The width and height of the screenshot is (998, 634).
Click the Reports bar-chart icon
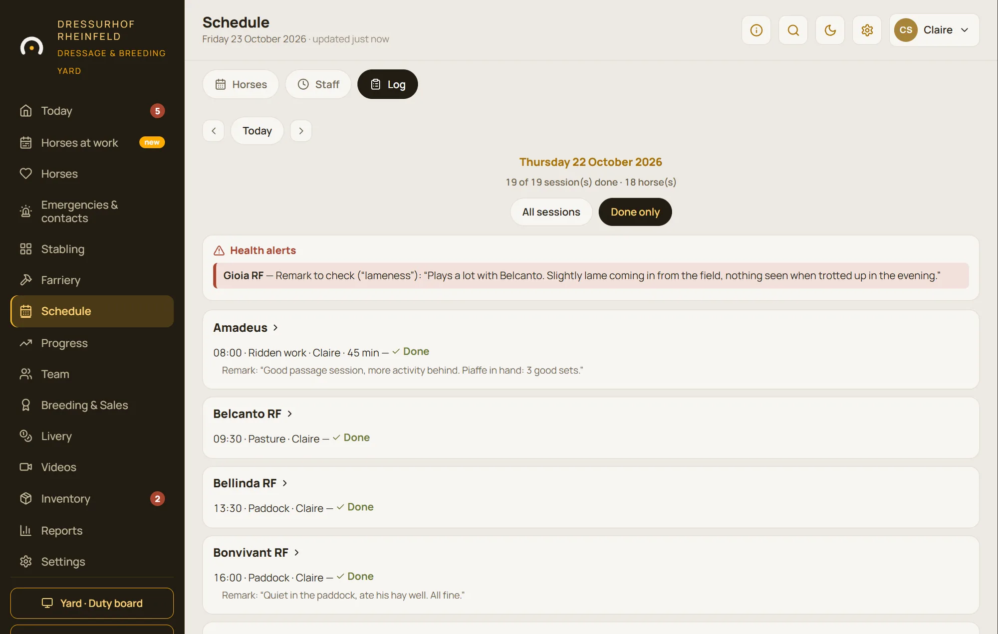pyautogui.click(x=26, y=530)
